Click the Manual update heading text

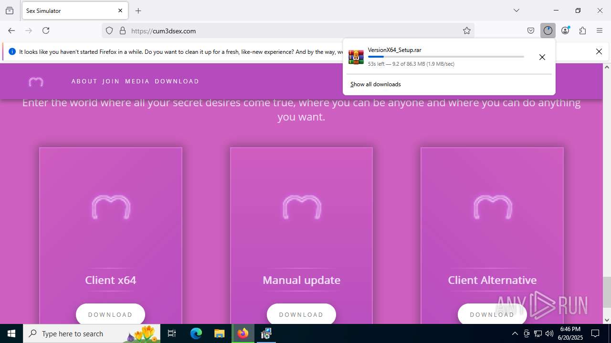pos(302,280)
